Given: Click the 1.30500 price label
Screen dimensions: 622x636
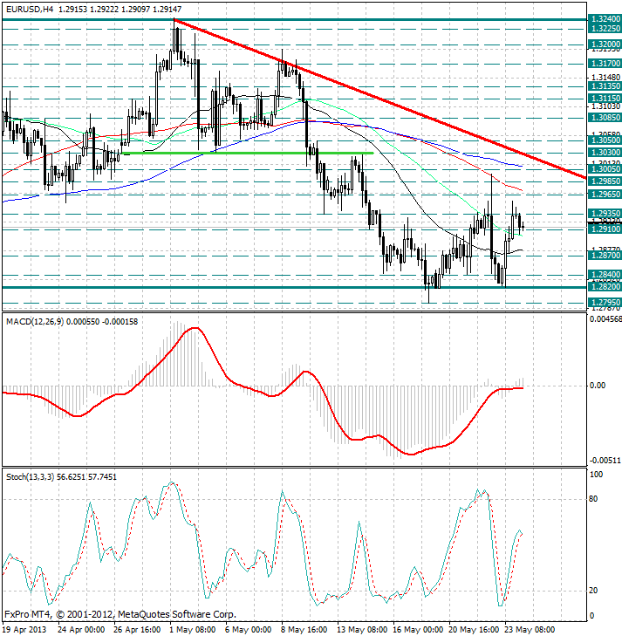Looking at the screenshot, I should [605, 140].
